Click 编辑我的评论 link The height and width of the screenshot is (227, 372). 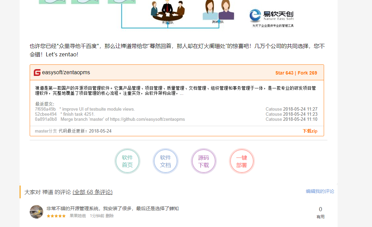pos(320,191)
